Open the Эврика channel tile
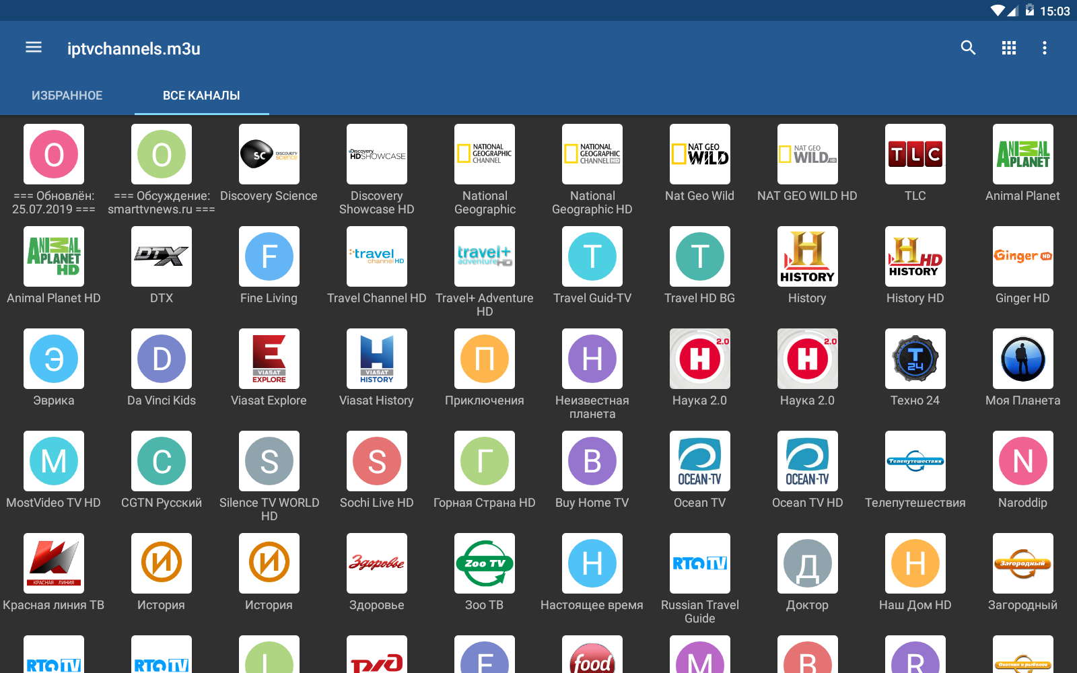The width and height of the screenshot is (1077, 673). 54,359
